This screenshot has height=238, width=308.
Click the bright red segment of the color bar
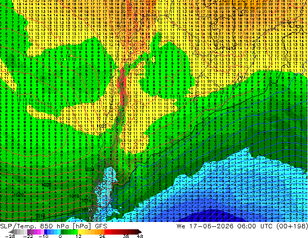pos(106,232)
